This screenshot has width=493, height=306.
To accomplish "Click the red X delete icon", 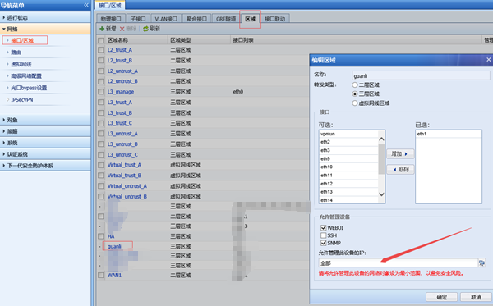I will tap(122, 29).
